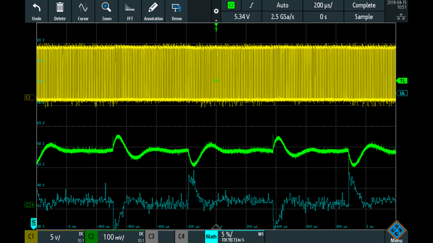Viewport: 433px width, 243px height.
Task: Set the Auto trigger mode
Action: [282, 5]
